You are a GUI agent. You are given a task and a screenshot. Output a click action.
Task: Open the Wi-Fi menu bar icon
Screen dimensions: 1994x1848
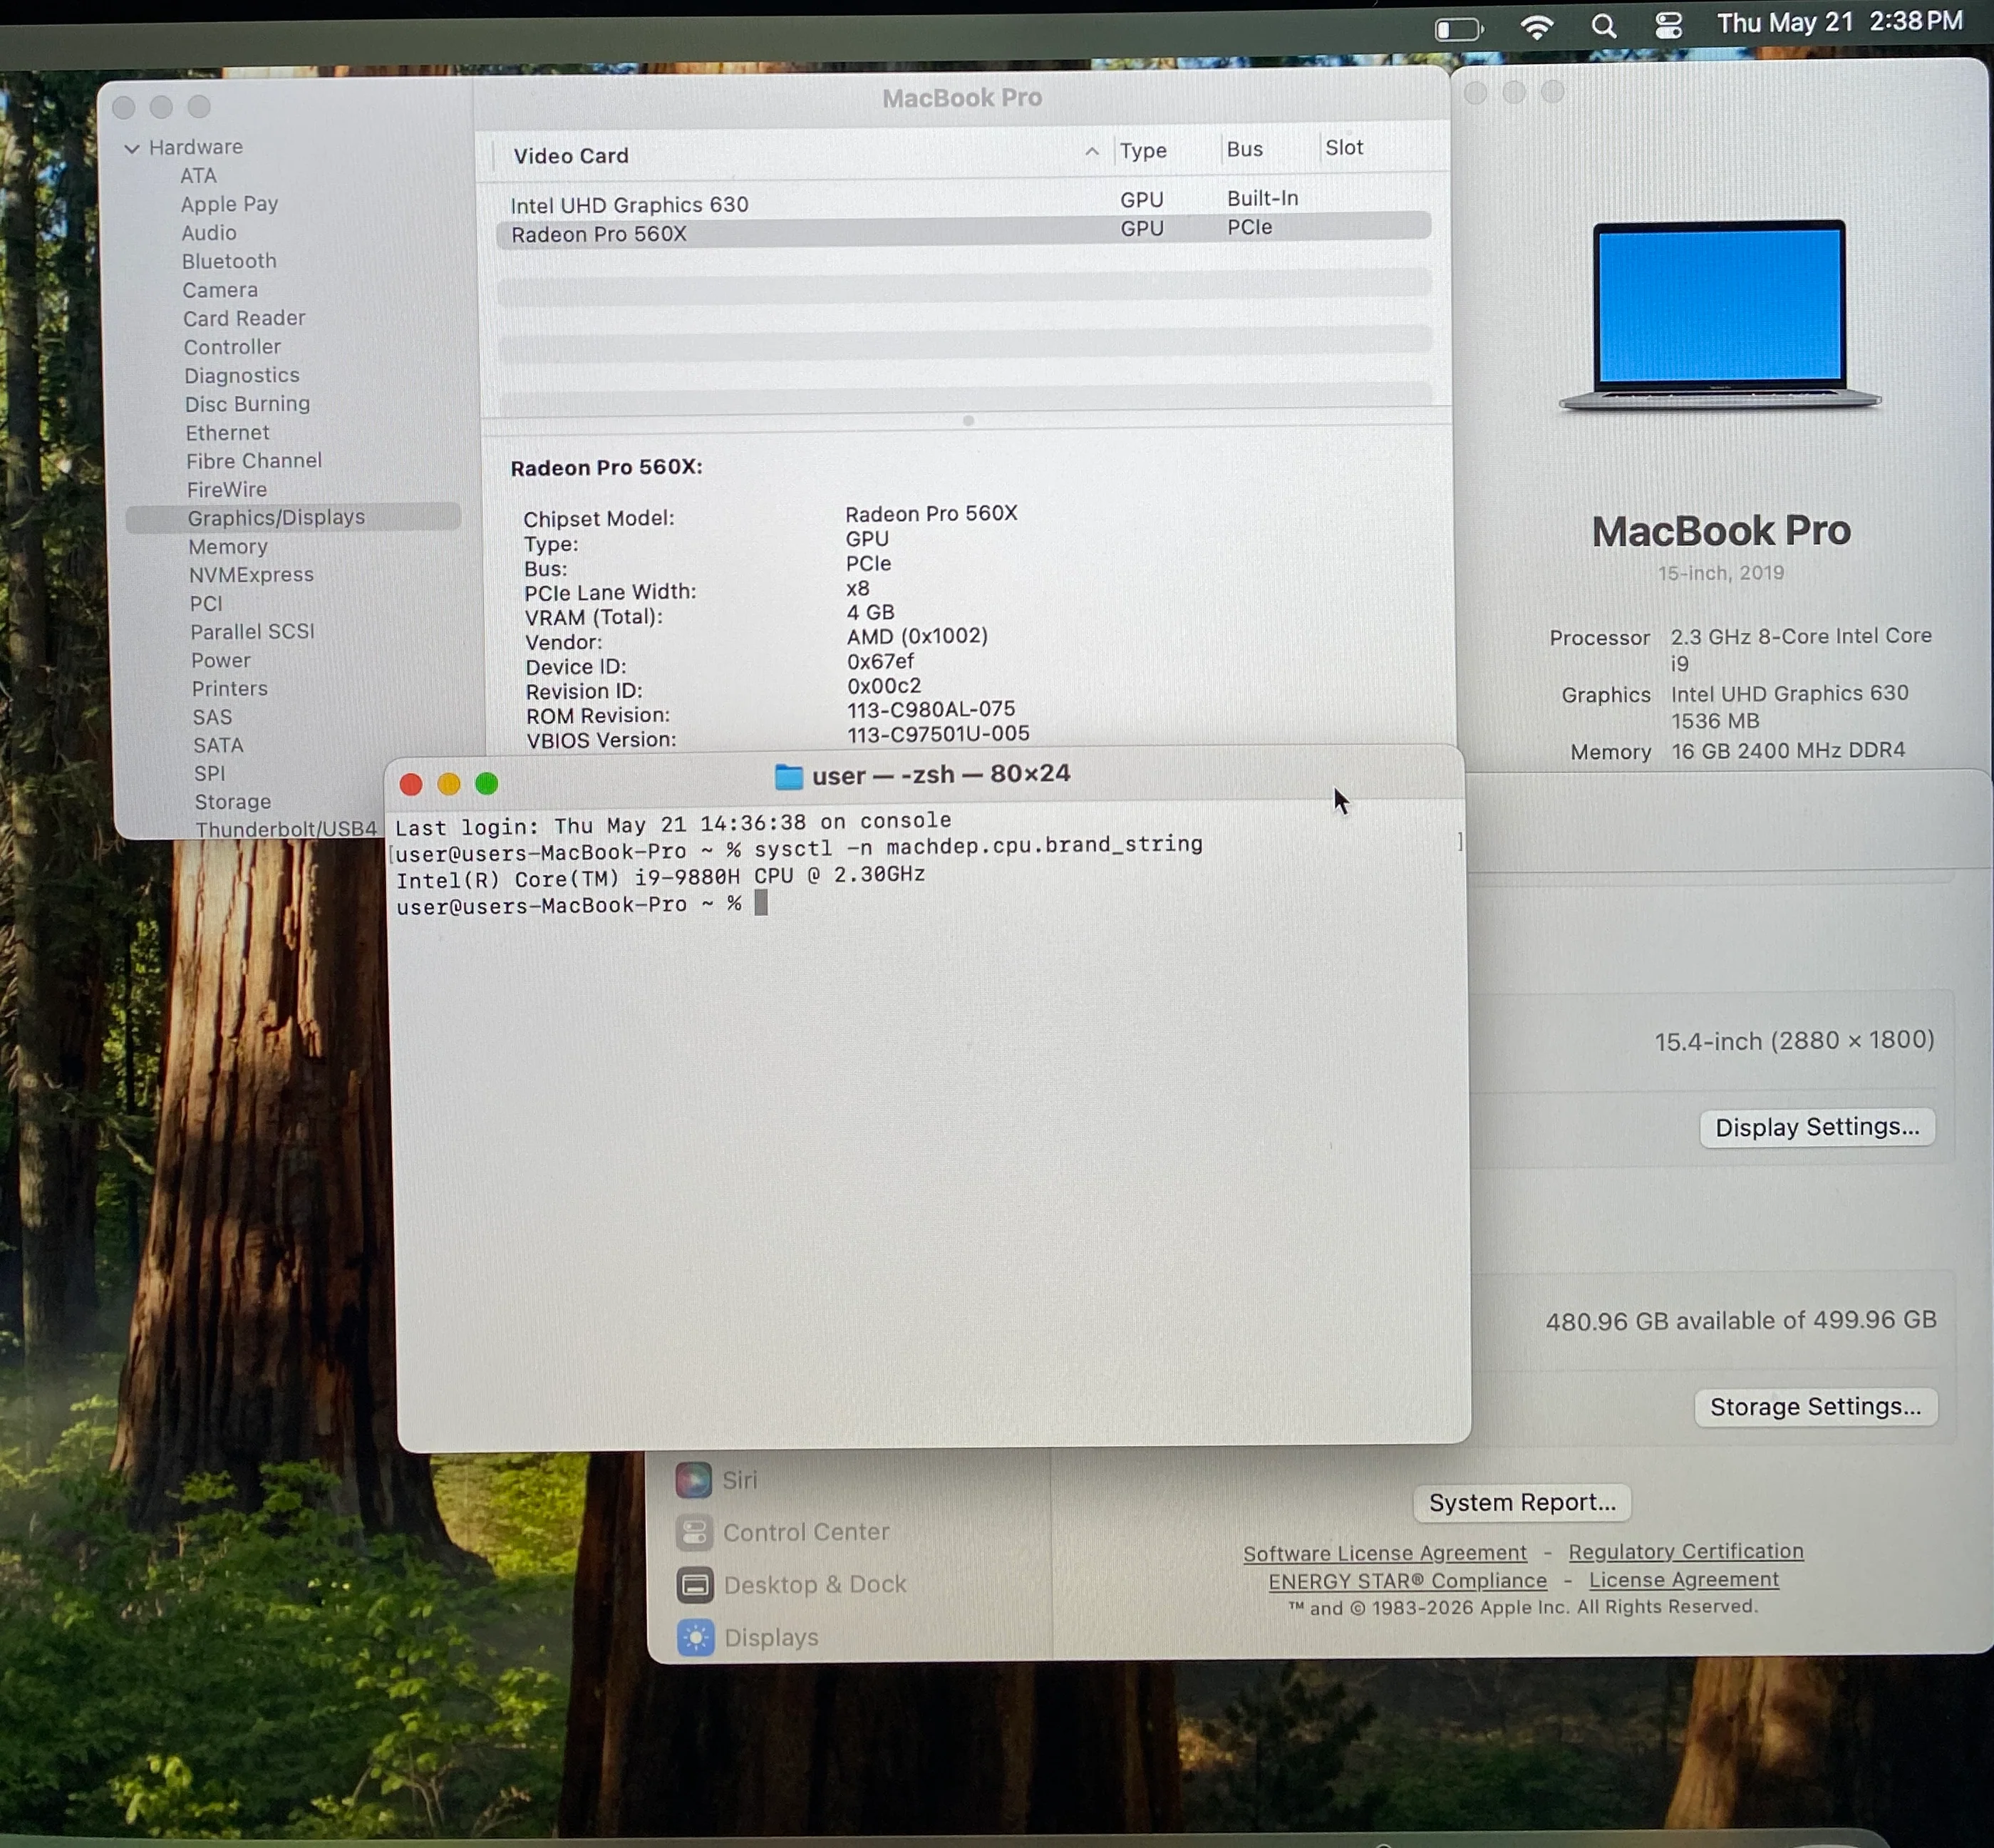tap(1537, 27)
